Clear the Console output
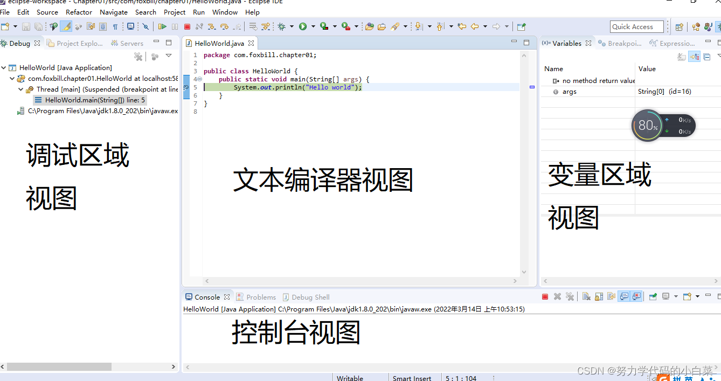Image resolution: width=721 pixels, height=381 pixels. [x=586, y=296]
